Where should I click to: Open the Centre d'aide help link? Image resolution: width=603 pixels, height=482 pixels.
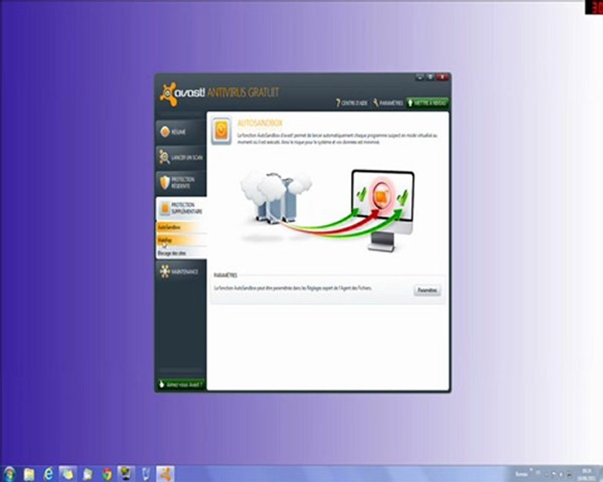[x=352, y=103]
